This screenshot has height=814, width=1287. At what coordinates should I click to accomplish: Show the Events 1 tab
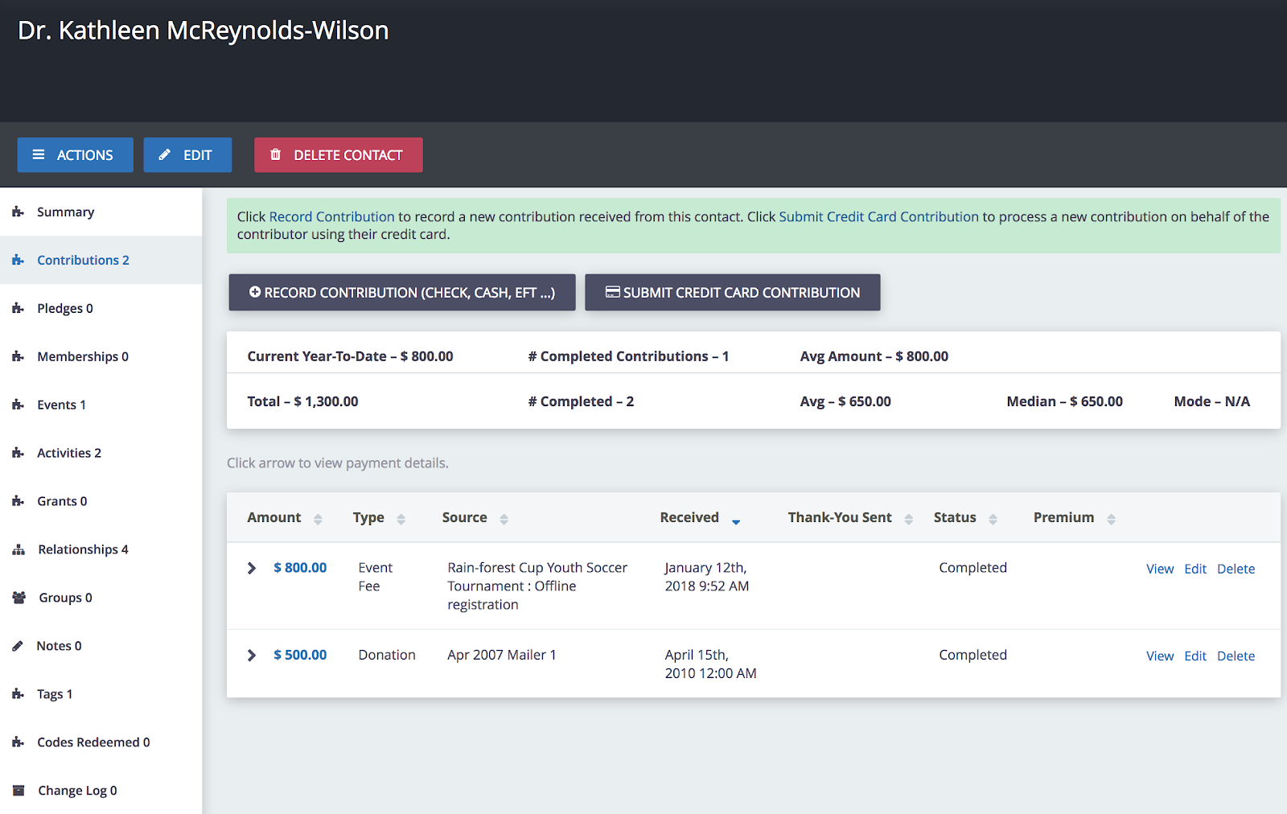pos(101,405)
